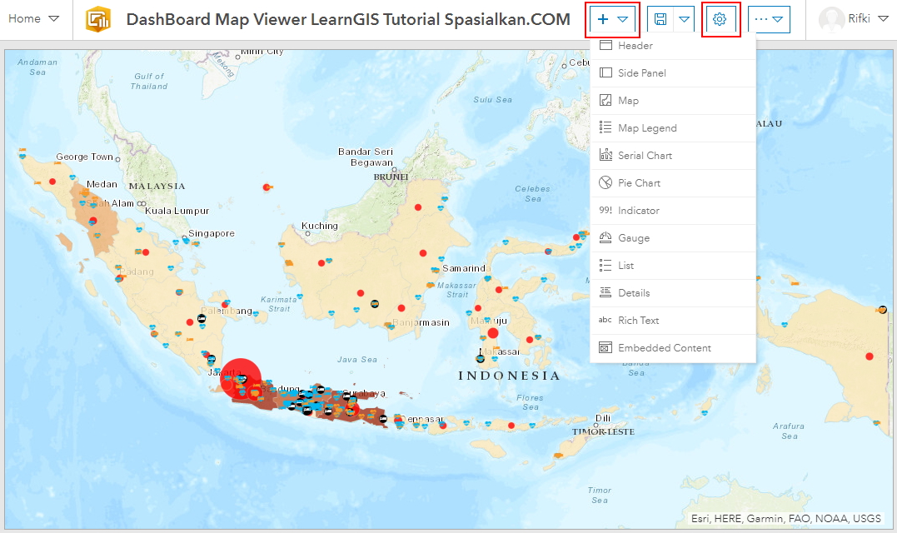897x533 pixels.
Task: Click the Header icon in menu
Action: (x=605, y=45)
